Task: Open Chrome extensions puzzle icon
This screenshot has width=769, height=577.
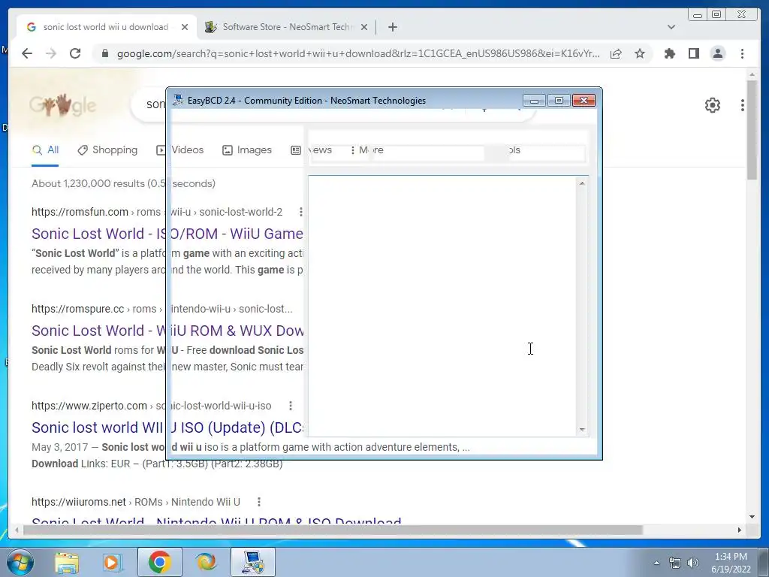Action: coord(669,53)
